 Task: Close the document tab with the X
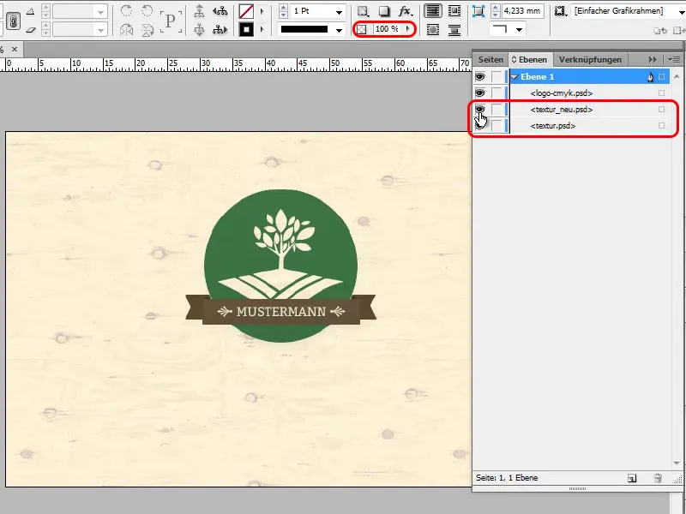coord(15,49)
